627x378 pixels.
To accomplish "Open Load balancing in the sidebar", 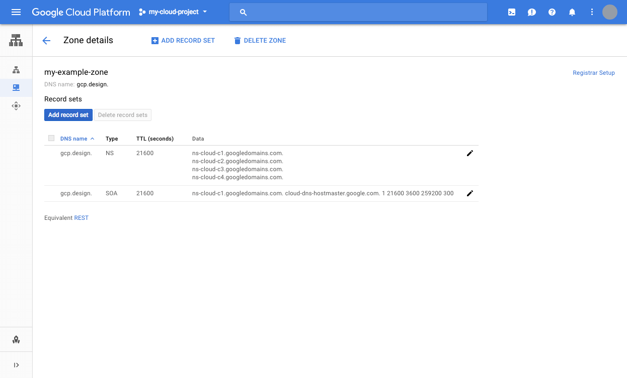I will (16, 70).
